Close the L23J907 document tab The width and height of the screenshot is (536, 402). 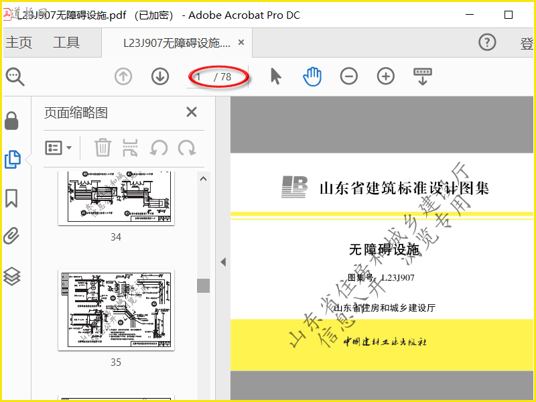[241, 42]
